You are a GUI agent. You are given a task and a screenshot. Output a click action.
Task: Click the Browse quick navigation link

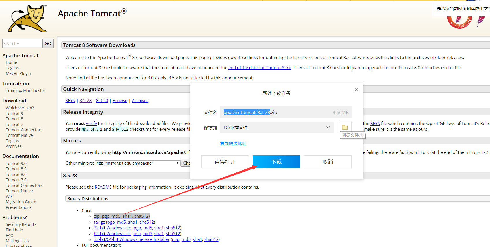[120, 101]
